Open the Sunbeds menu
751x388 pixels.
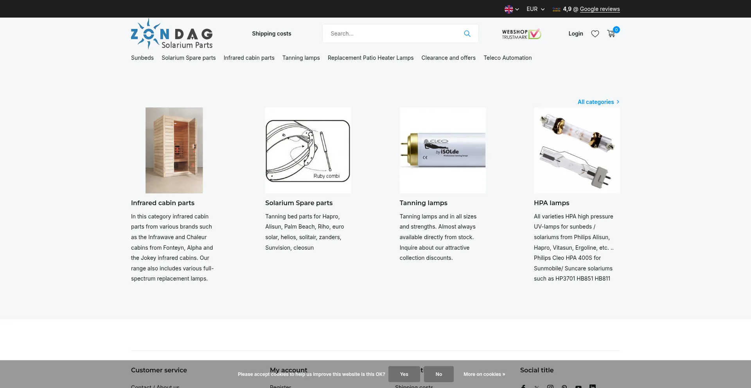[x=142, y=58]
